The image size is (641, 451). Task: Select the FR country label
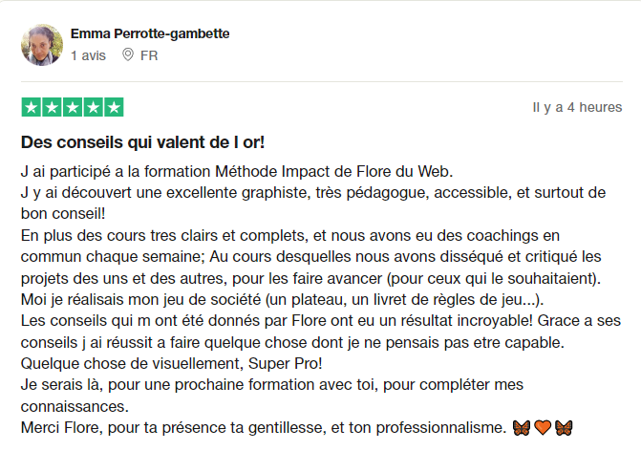click(x=149, y=55)
